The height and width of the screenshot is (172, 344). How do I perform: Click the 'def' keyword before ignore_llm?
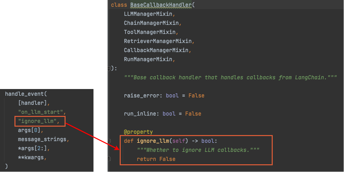(x=128, y=141)
